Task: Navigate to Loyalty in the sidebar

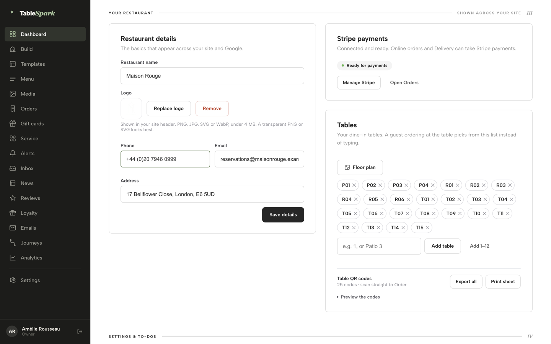Action: tap(45, 213)
